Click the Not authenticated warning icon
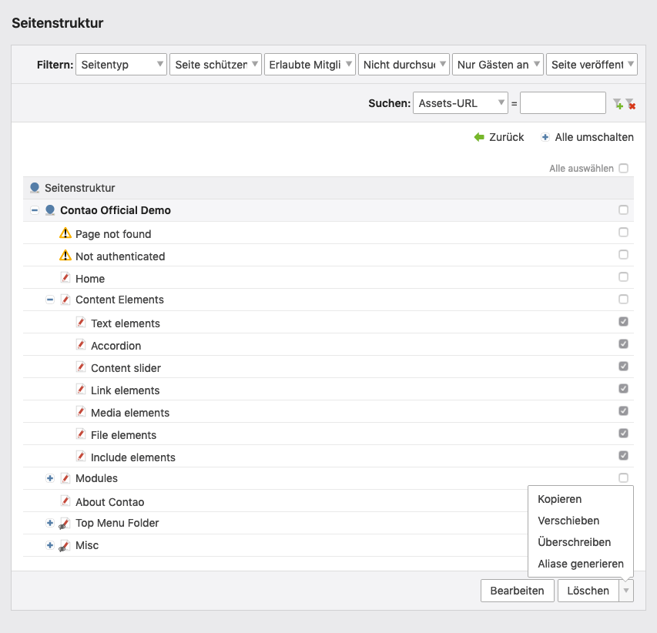Image resolution: width=657 pixels, height=633 pixels. click(65, 255)
